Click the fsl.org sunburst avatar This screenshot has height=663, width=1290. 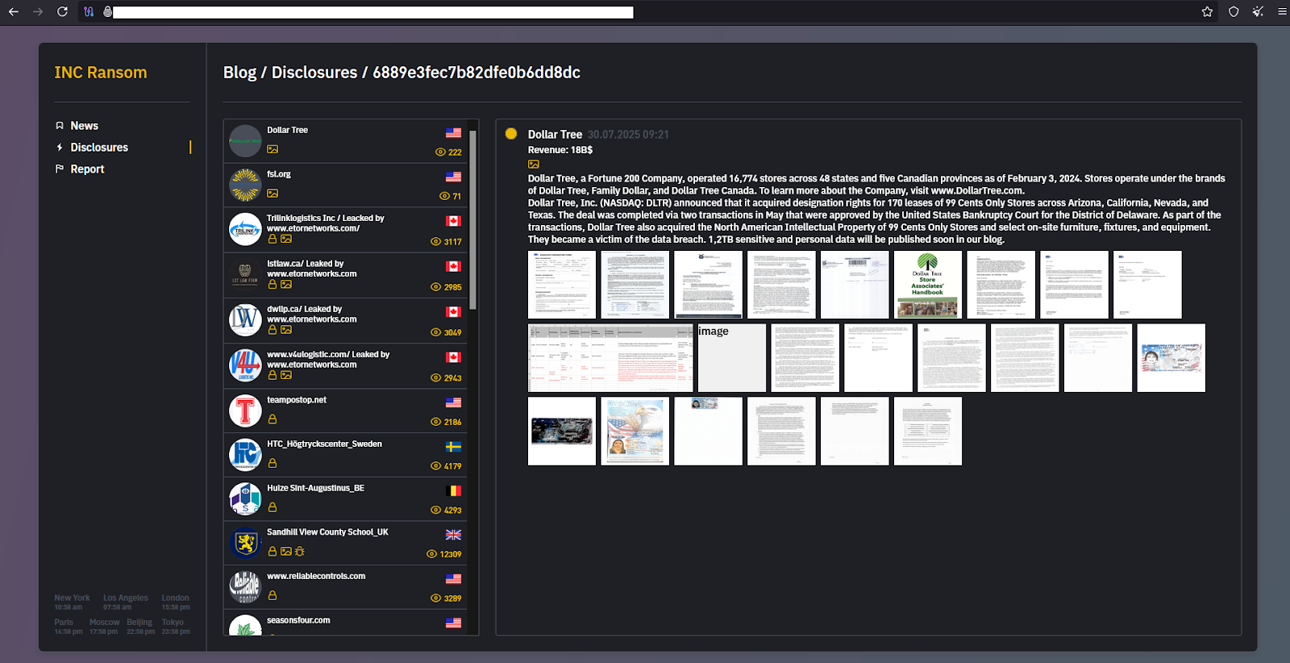click(245, 186)
